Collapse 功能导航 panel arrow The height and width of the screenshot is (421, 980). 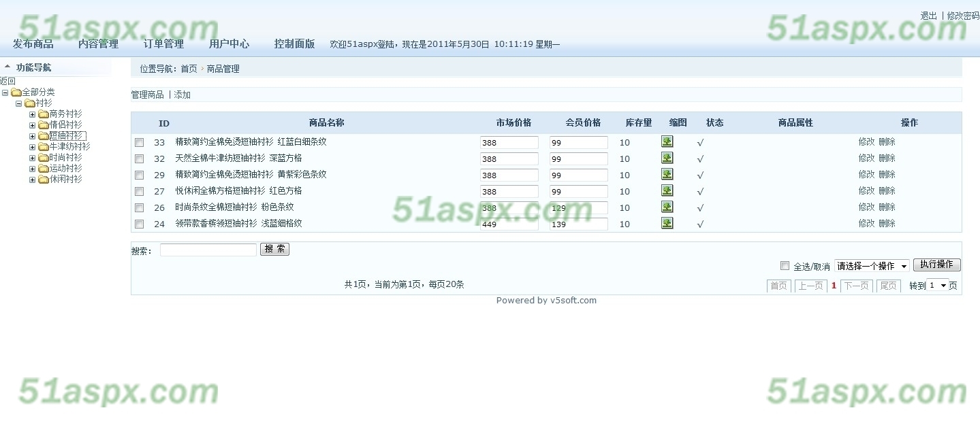tap(7, 67)
